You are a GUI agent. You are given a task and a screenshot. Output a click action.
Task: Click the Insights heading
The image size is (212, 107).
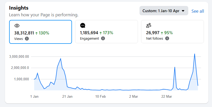[x=19, y=8]
